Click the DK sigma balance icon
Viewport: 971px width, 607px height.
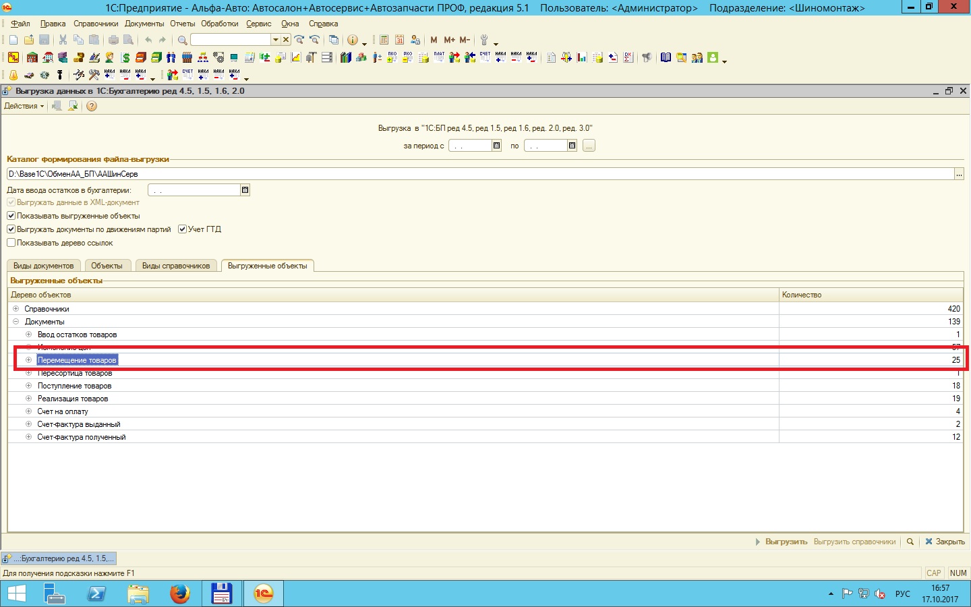pyautogui.click(x=628, y=57)
